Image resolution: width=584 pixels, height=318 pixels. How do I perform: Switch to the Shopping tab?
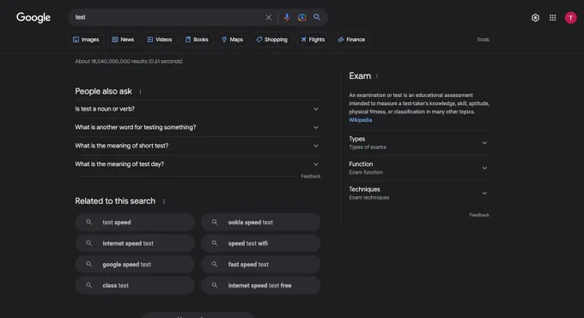click(x=272, y=40)
